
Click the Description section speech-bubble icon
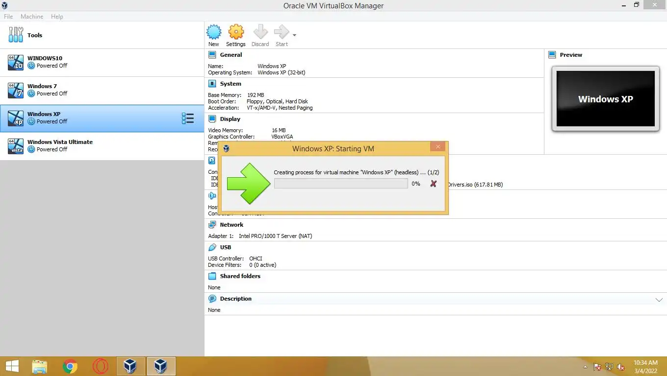click(212, 299)
